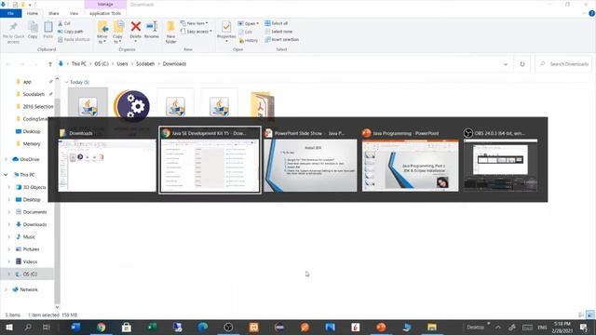The image size is (596, 335).
Task: Click the Cut command in the ribbon
Action: click(x=64, y=23)
